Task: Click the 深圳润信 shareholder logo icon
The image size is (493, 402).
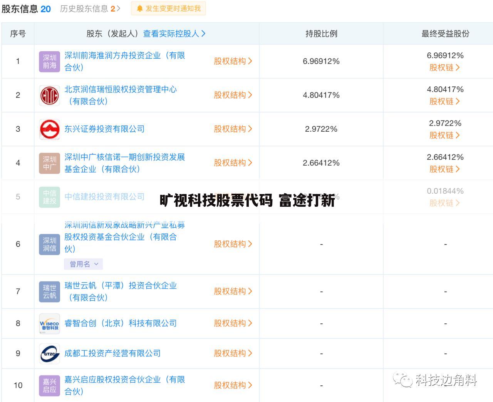Action: 49,244
